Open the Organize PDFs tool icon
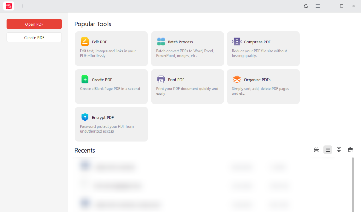Viewport: 361px width, 212px height. (237, 79)
